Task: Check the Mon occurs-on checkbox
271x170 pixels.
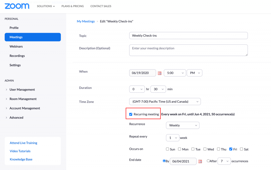Action: pos(180,149)
